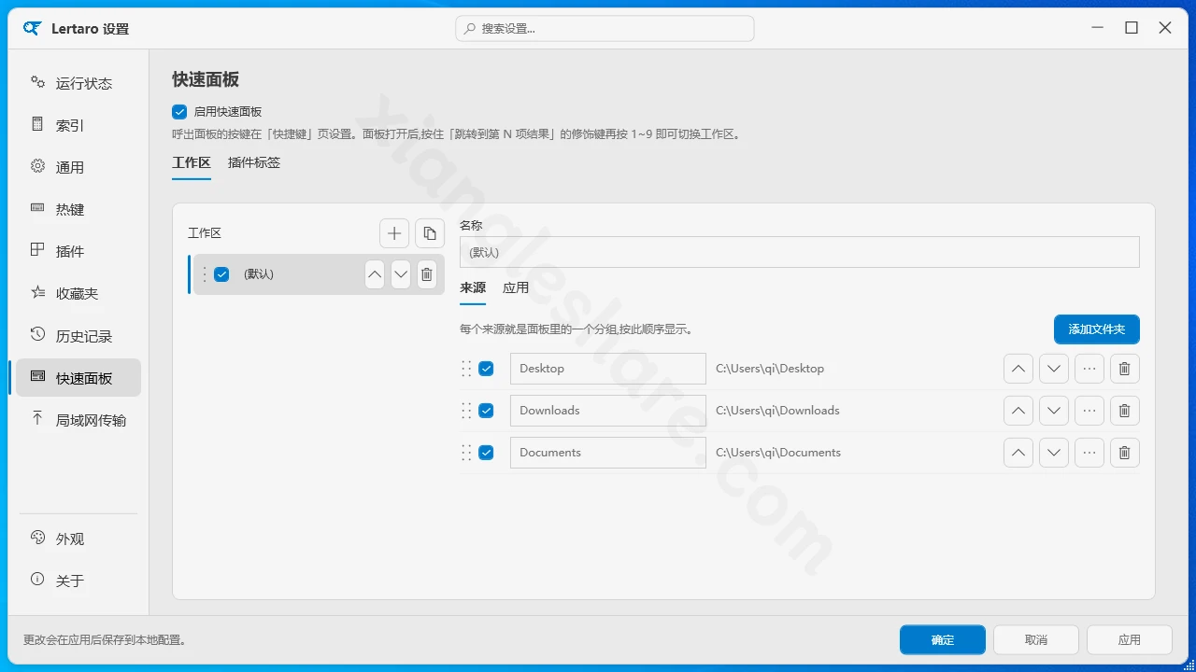Click 添加文件夹 button
Screen dimensions: 1196x672
pyautogui.click(x=1097, y=329)
